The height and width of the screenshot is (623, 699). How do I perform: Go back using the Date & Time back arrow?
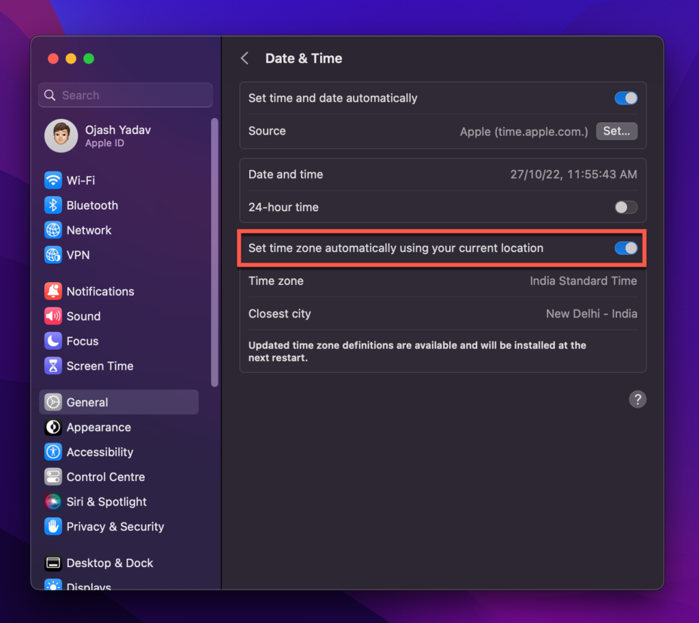tap(244, 58)
